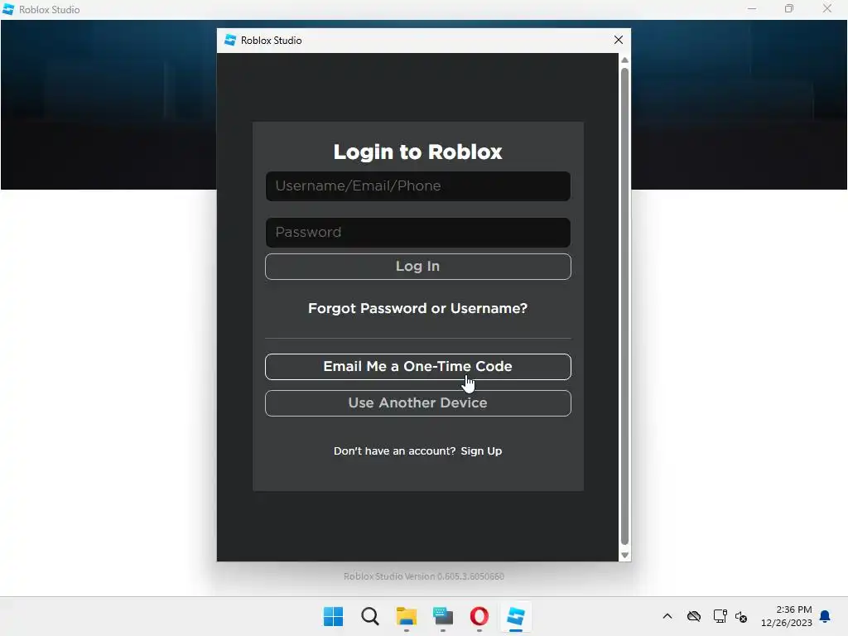Click the cloud sync tray icon
The image size is (848, 636).
[x=694, y=616]
